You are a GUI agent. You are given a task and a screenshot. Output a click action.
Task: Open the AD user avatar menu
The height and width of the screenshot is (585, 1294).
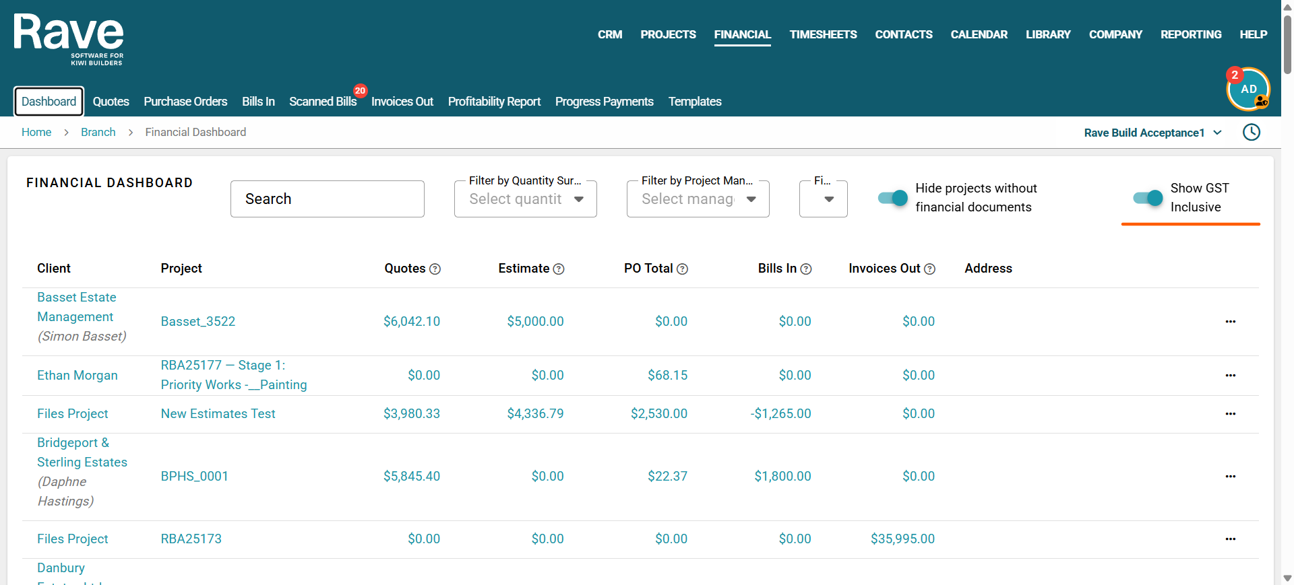coord(1248,89)
